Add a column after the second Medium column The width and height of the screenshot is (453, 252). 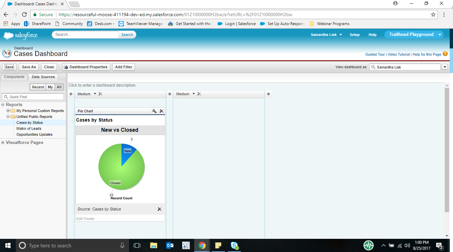[x=268, y=94]
